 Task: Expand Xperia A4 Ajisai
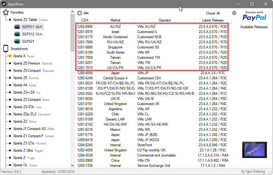click(x=25, y=85)
